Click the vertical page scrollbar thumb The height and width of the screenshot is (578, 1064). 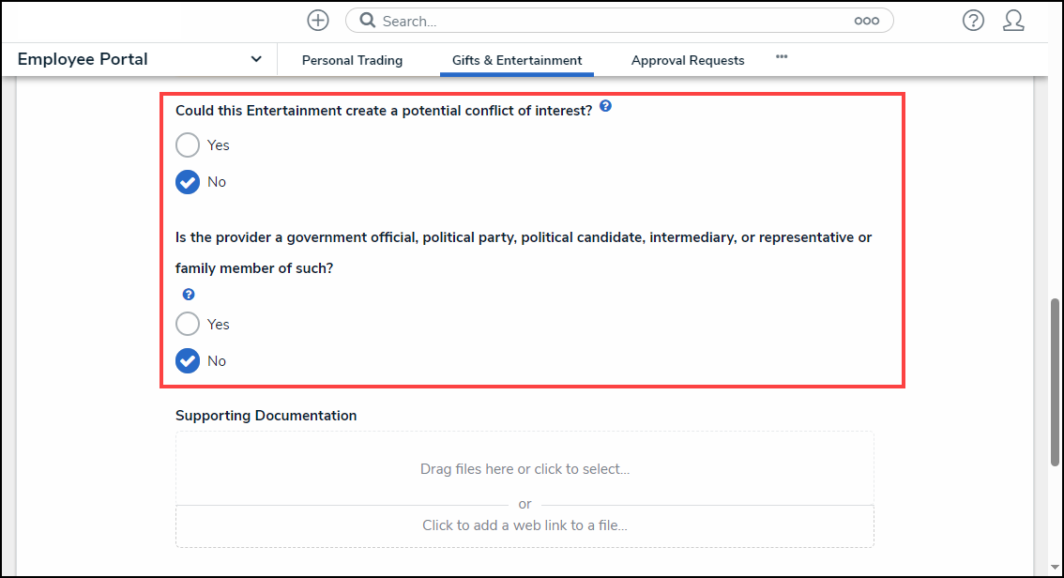point(1055,380)
